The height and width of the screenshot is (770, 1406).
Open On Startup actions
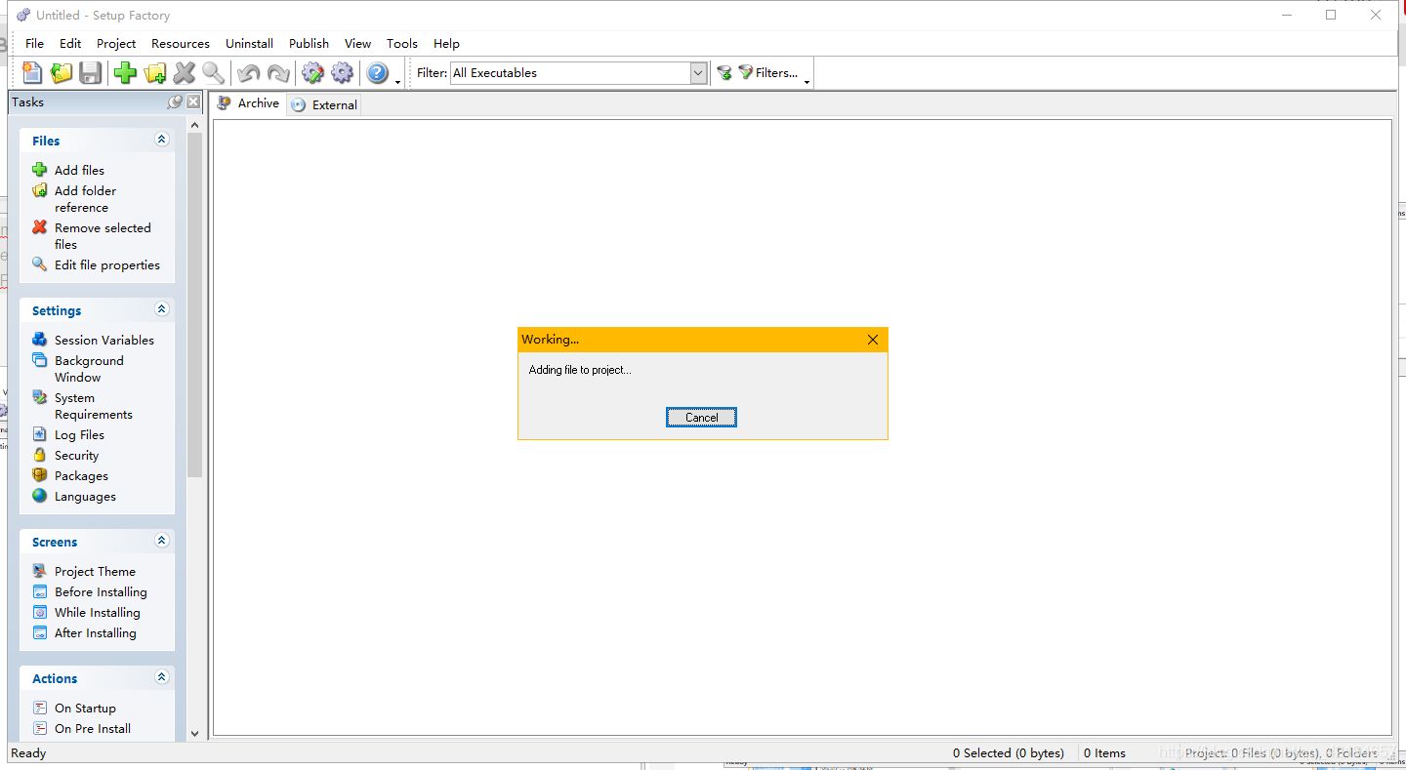click(x=85, y=708)
